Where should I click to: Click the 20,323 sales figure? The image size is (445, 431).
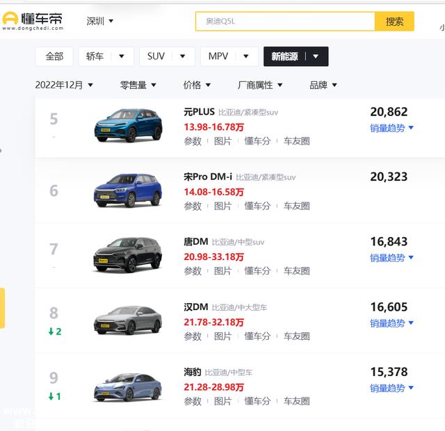point(389,177)
